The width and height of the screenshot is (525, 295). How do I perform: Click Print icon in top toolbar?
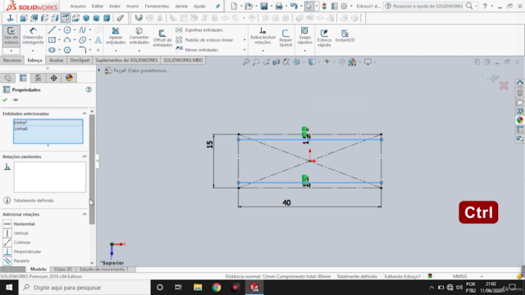pos(279,6)
